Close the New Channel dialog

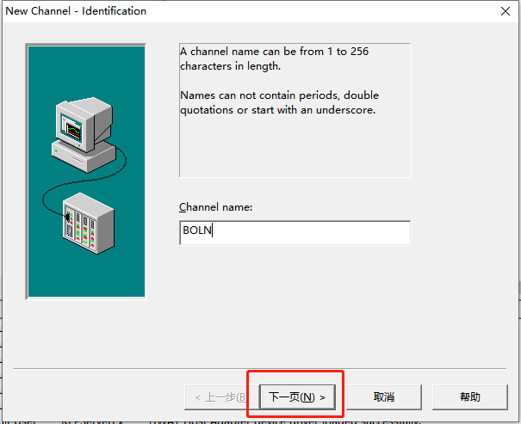(505, 11)
